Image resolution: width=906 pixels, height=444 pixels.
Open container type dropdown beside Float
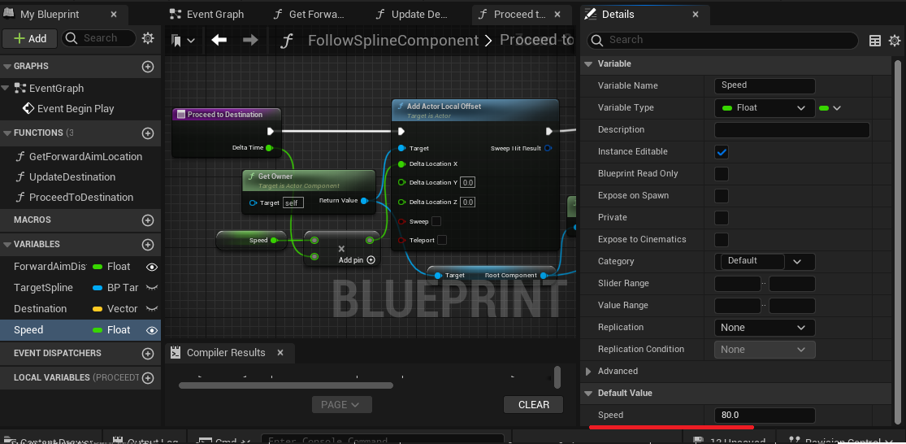[830, 108]
